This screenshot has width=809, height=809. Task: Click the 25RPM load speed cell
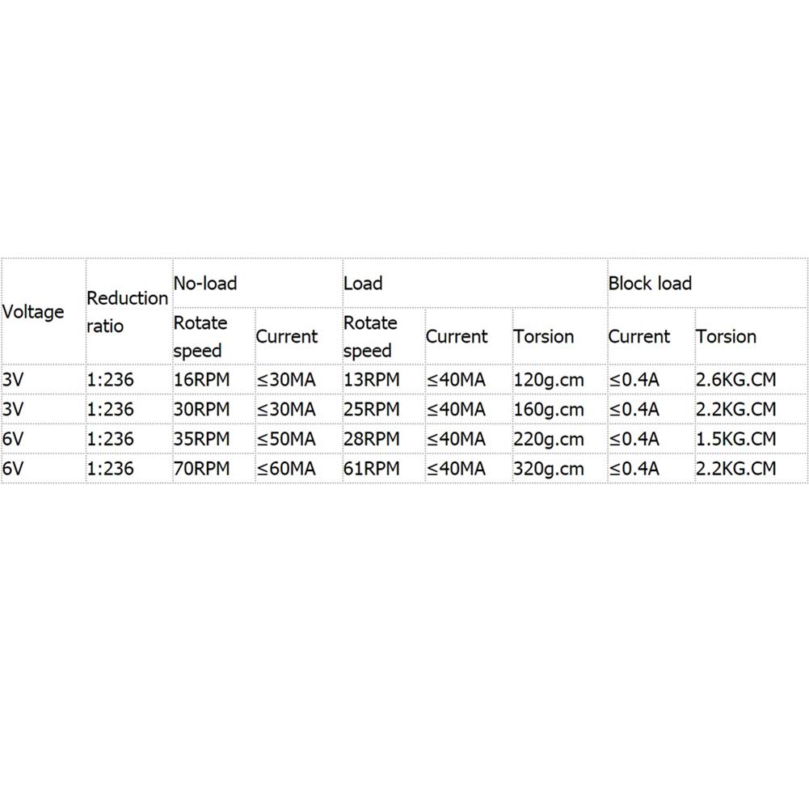tap(384, 409)
